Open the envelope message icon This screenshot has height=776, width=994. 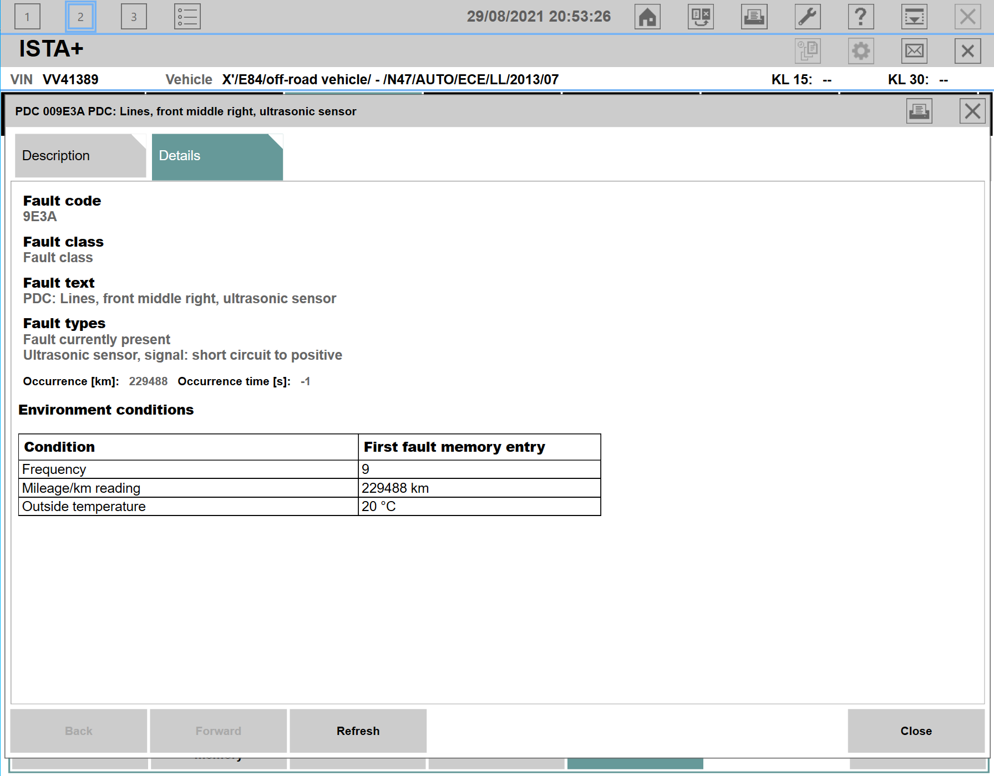click(x=914, y=51)
